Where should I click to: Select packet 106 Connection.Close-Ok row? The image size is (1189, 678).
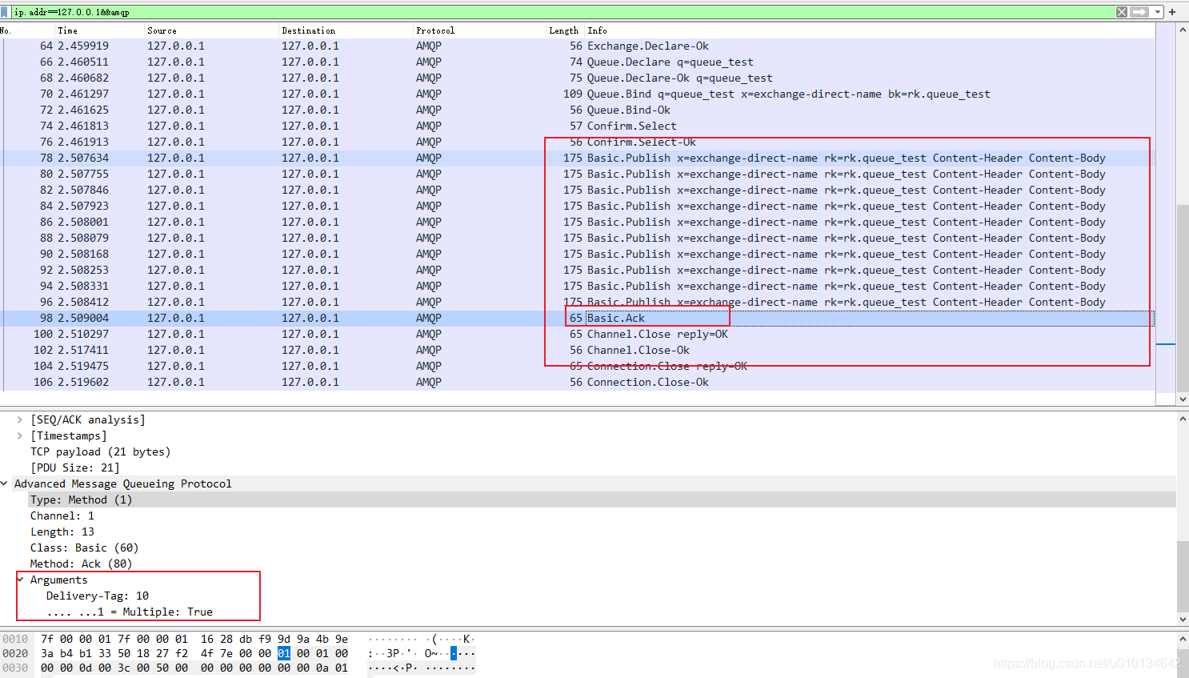tap(578, 382)
